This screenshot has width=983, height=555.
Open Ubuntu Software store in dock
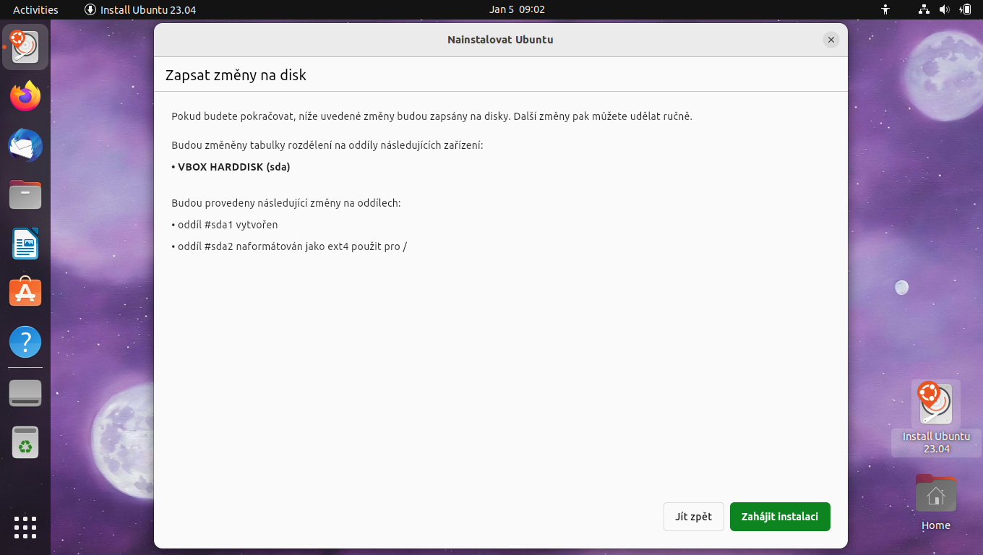coord(25,293)
